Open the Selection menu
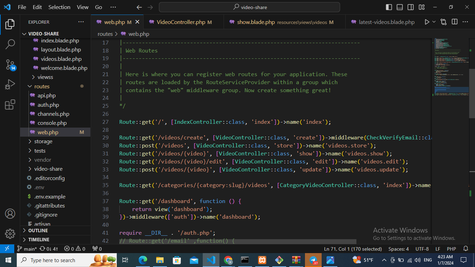Screen dimensions: 475x267 [59, 7]
